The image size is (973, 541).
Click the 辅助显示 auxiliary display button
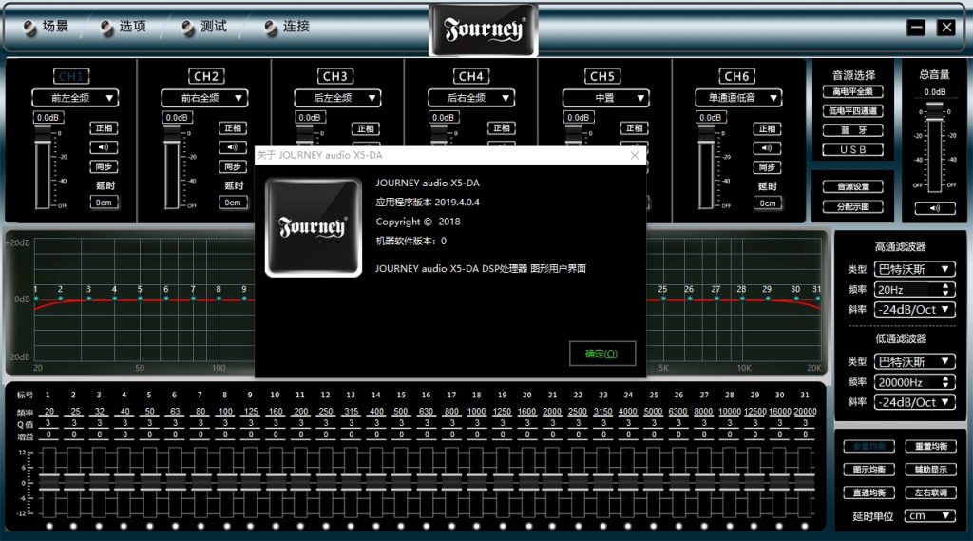point(931,470)
